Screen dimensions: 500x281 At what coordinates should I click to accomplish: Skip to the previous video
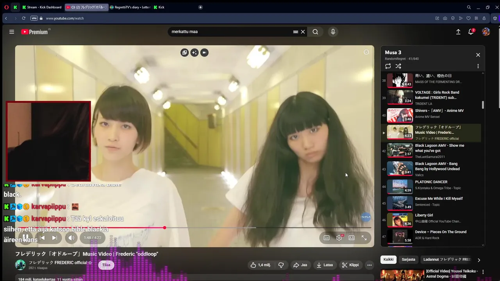(42, 238)
